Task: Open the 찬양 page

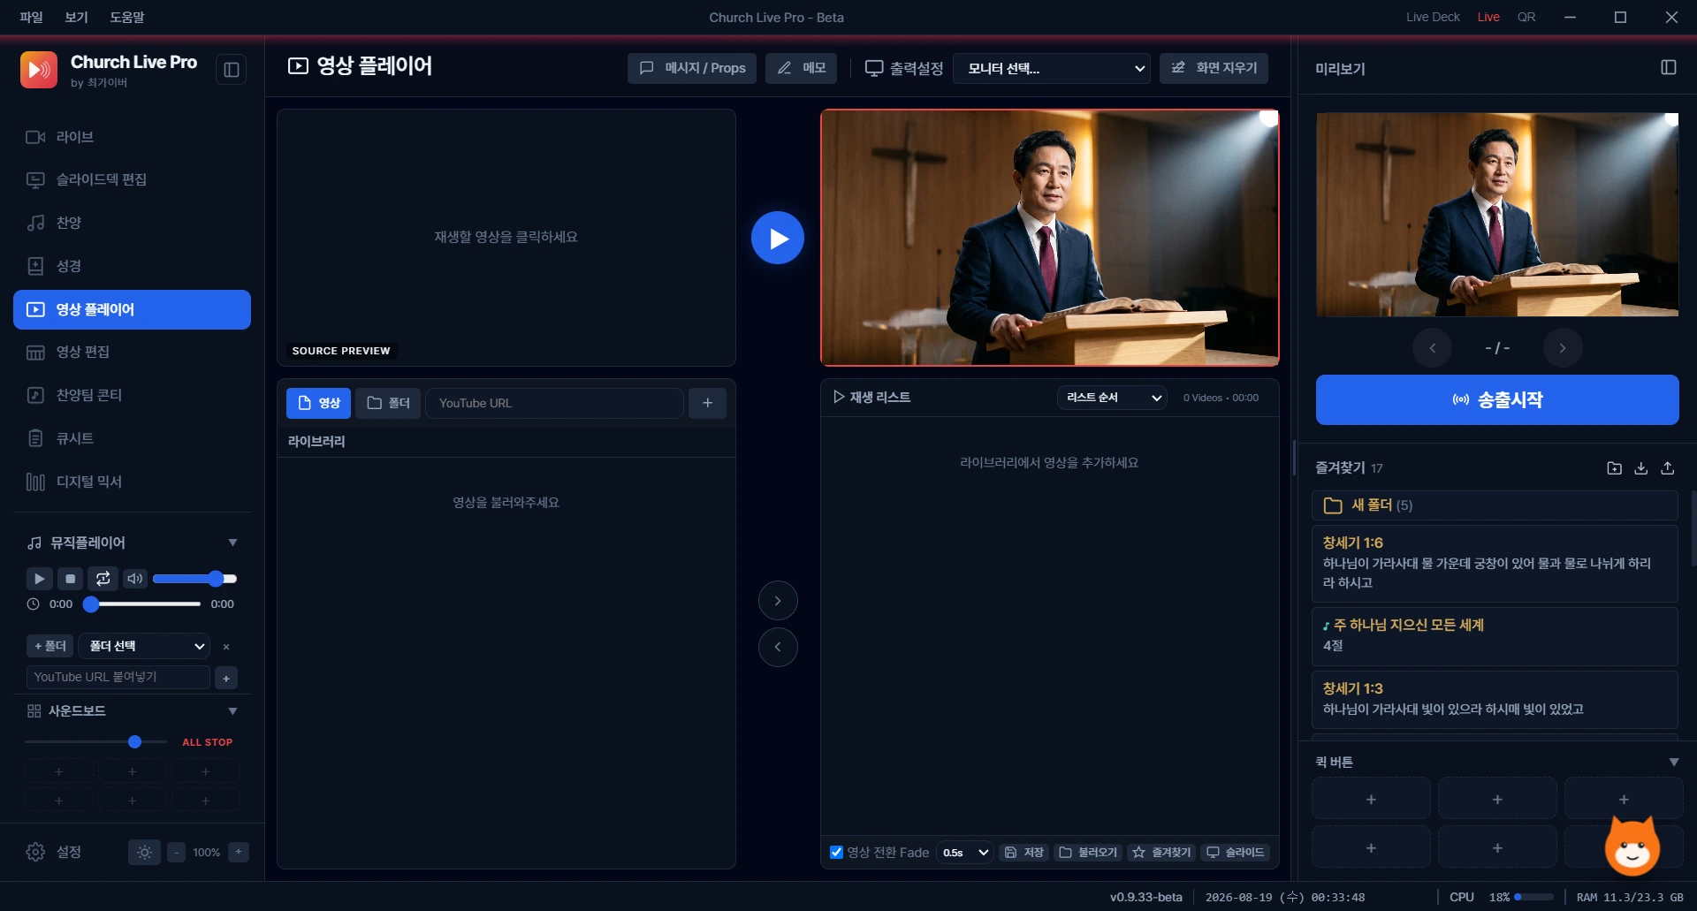Action: click(132, 223)
